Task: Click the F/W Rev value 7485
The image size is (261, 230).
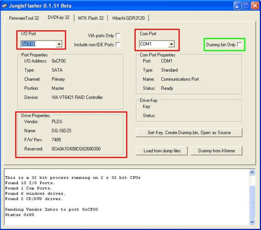Action: [x=56, y=140]
